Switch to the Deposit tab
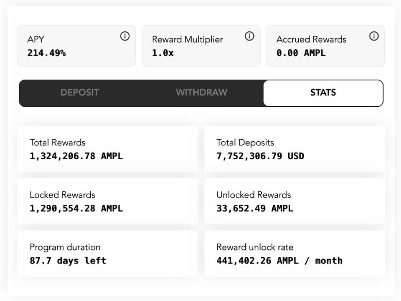This screenshot has height=301, width=401. 79,93
